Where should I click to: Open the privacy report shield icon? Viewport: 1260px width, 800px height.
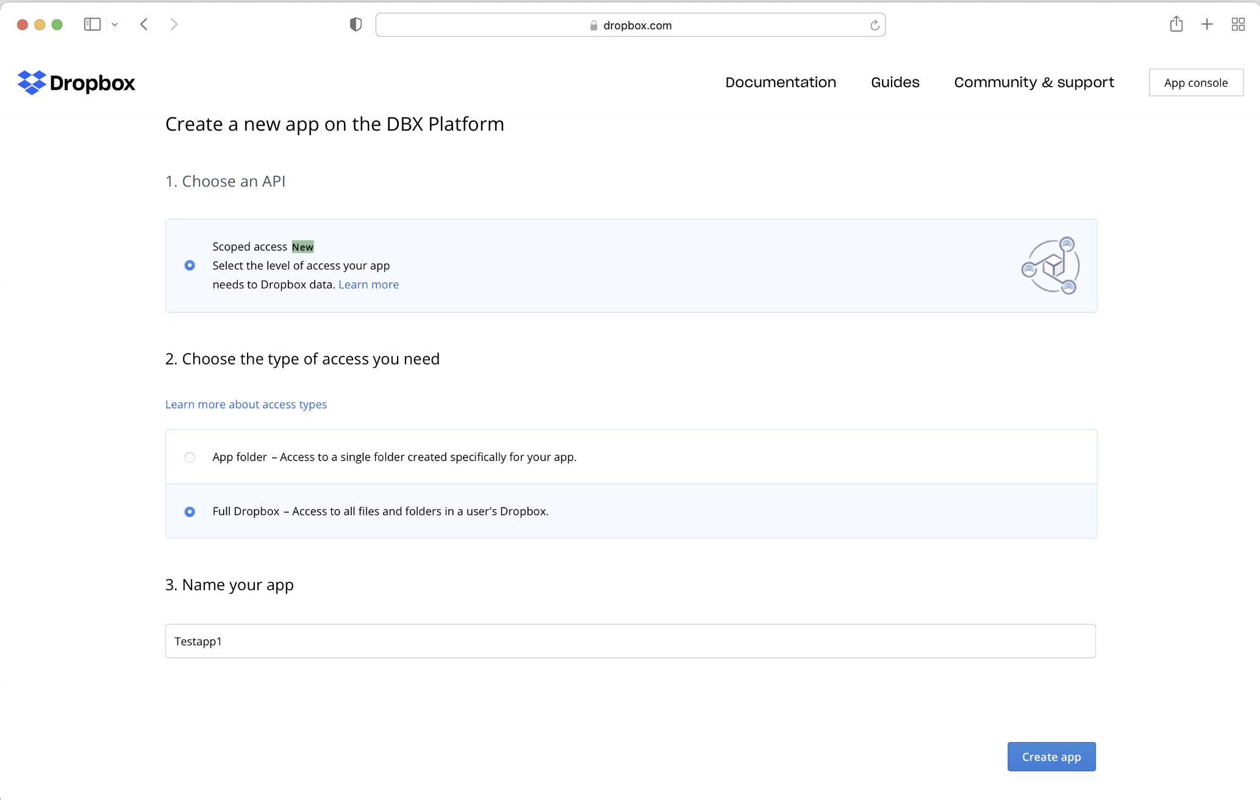tap(356, 24)
